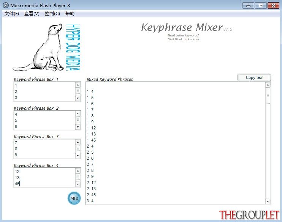Screen dimensions: 282x222
Task: Close the Macromedia Flash Player window
Action: 273,6
